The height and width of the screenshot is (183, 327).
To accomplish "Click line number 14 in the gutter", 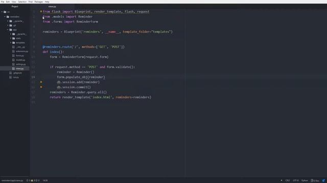I will (x=33, y=77).
